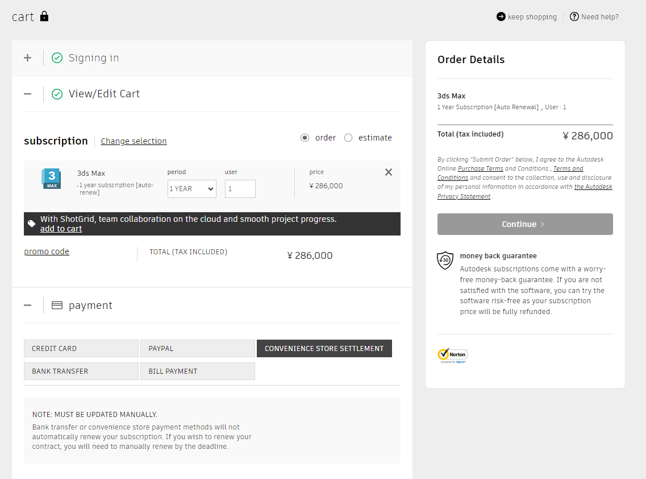
Task: Click the Need help question mark icon
Action: pos(574,16)
